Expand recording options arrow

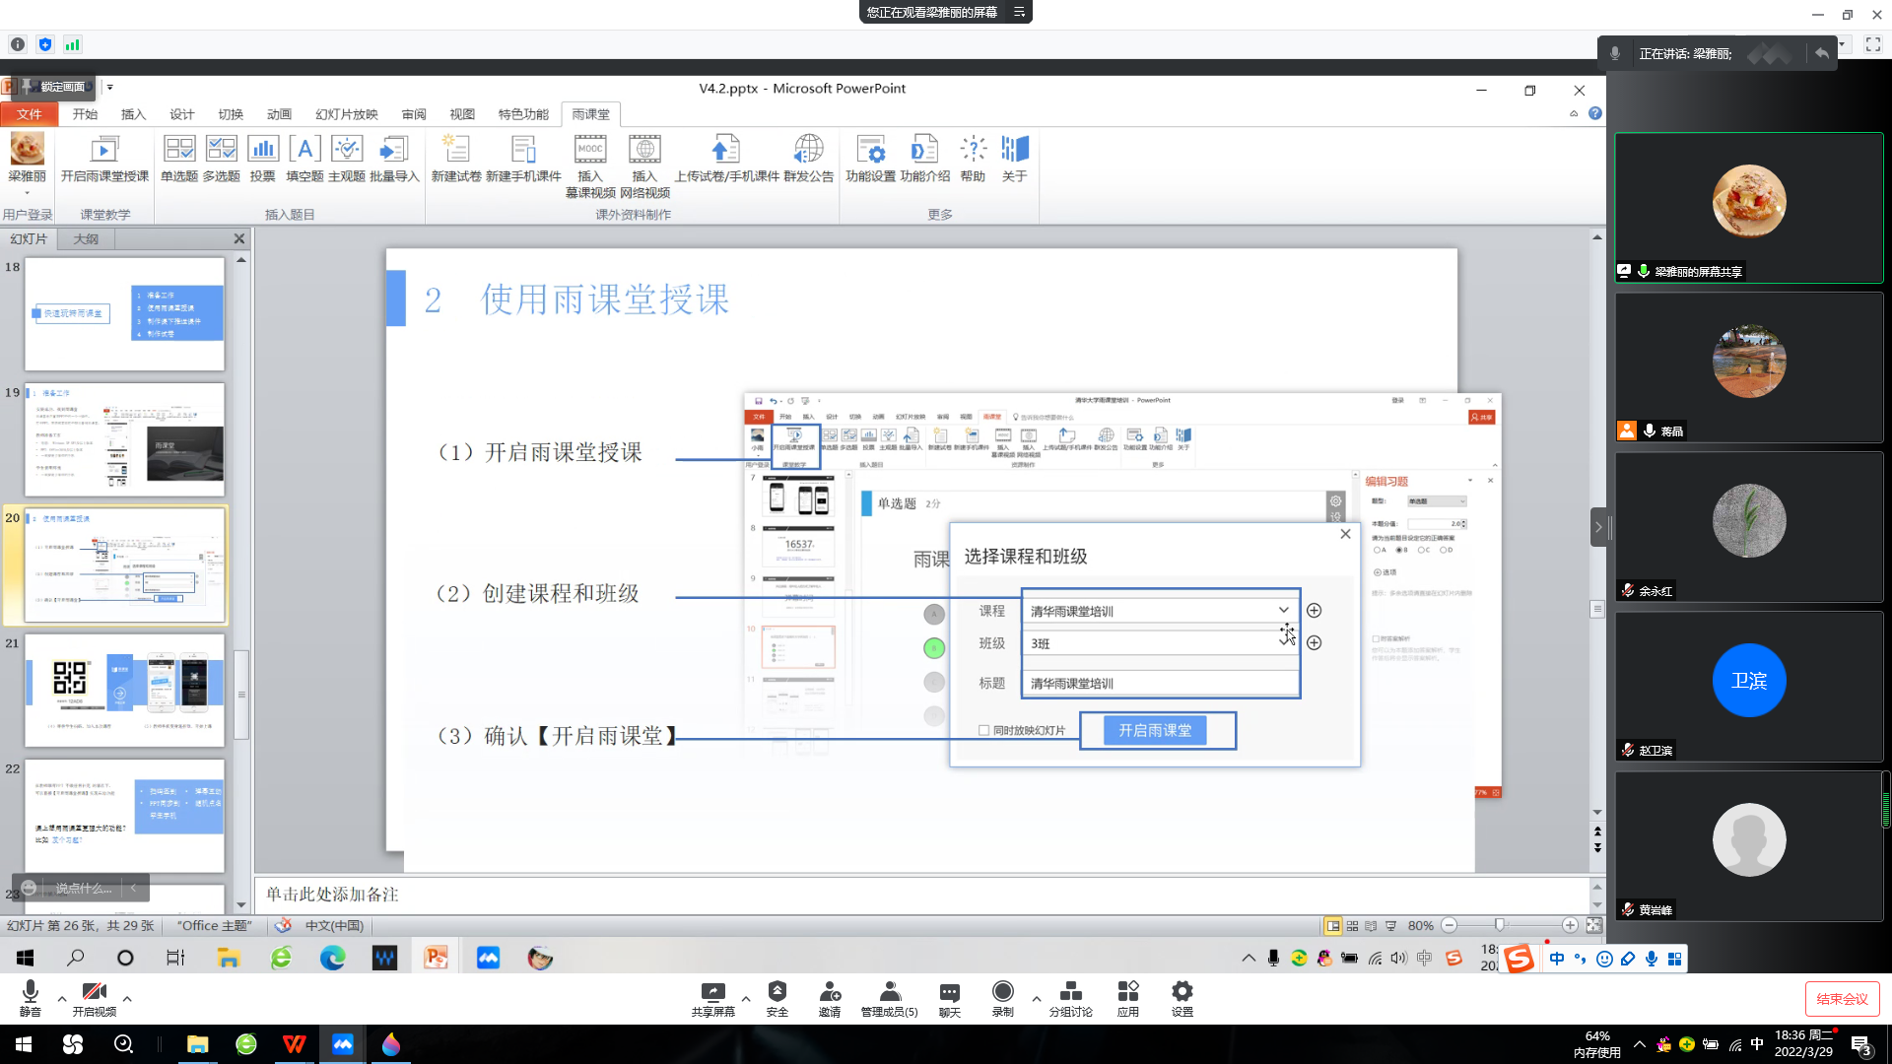[1036, 998]
